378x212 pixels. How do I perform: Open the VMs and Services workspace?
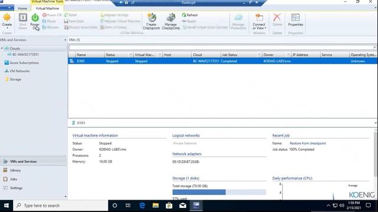click(33, 161)
